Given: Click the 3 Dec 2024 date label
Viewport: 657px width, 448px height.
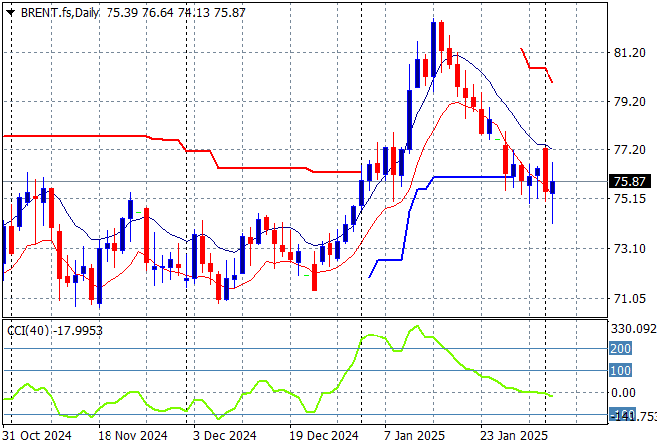Looking at the screenshot, I should click(x=225, y=436).
